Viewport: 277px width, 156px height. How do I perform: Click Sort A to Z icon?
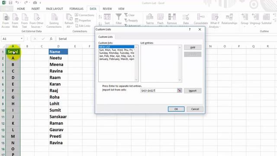100,17
